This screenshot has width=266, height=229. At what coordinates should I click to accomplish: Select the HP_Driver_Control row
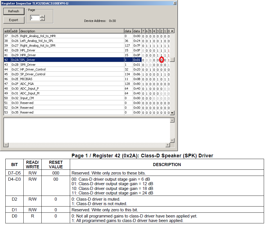pos(87,69)
